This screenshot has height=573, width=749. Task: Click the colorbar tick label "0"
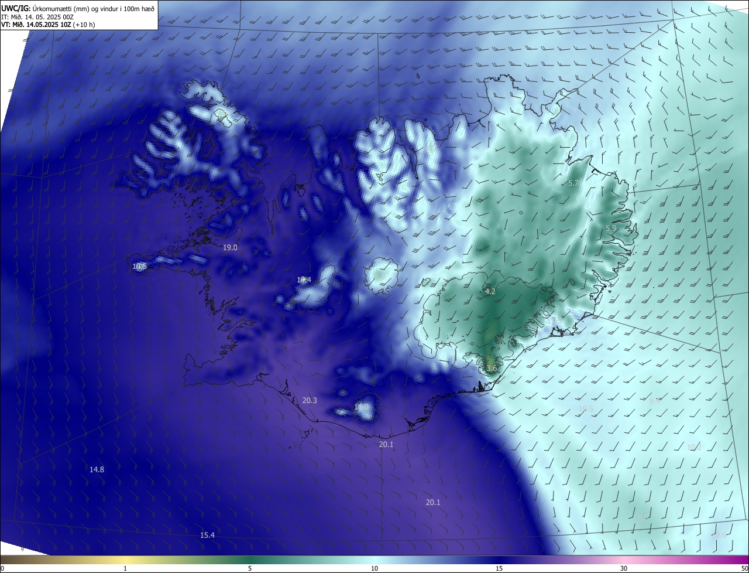(x=2, y=568)
